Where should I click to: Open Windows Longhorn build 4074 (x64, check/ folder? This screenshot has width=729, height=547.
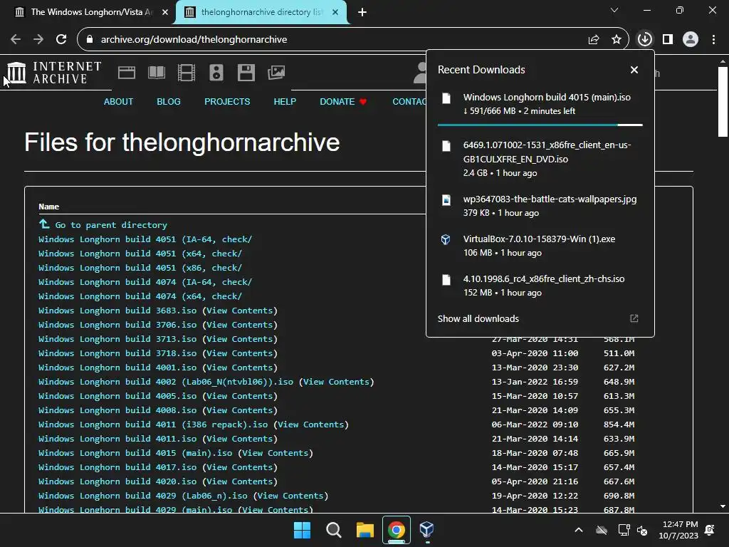pyautogui.click(x=140, y=296)
